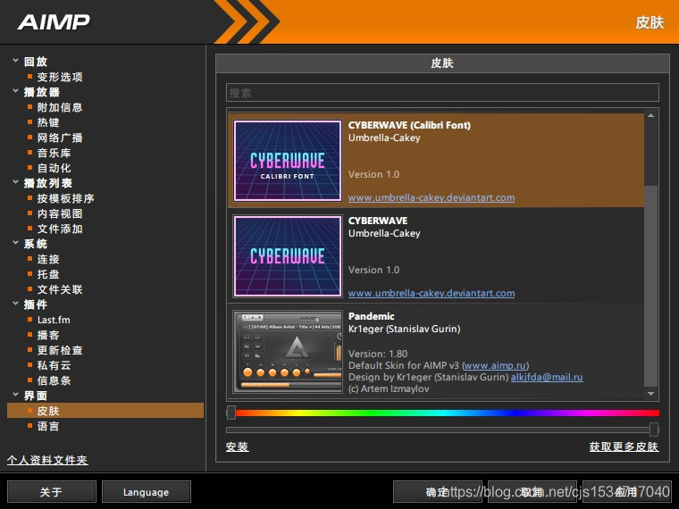
Task: Collapse the 系统 tree section
Action: tap(15, 243)
